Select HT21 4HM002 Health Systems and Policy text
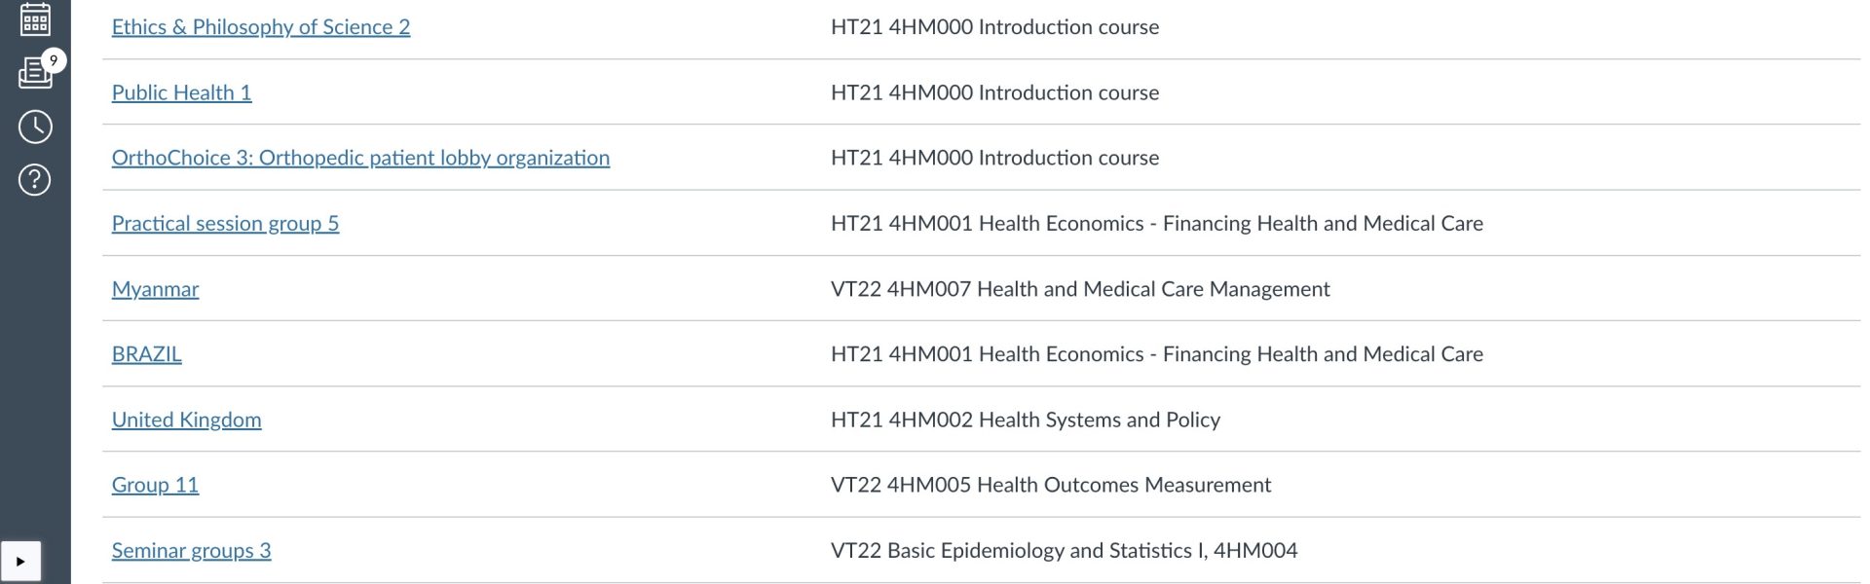This screenshot has width=1870, height=584. (x=1026, y=420)
